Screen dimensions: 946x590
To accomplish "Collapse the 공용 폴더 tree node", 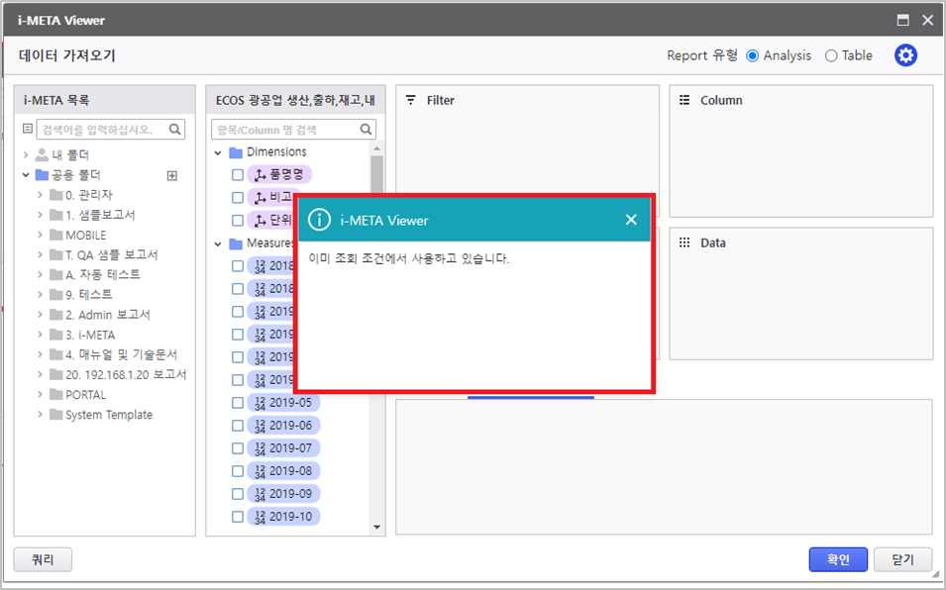I will point(26,175).
